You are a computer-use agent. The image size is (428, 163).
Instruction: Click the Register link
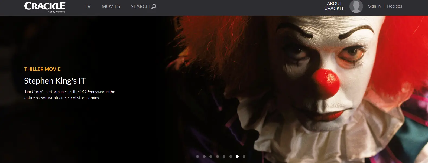point(395,6)
